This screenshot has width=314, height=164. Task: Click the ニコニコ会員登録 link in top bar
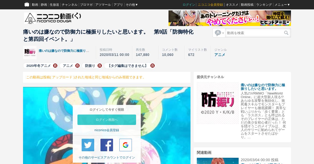[210, 5]
